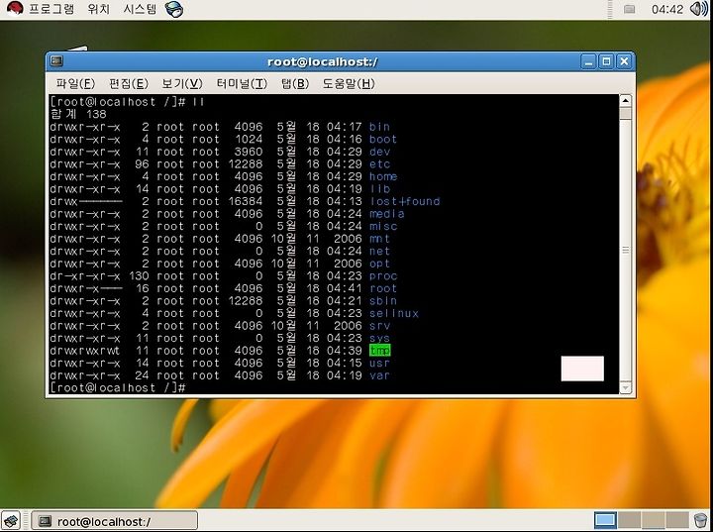This screenshot has height=532, width=713.
Task: Minimize the terminal window
Action: tap(588, 61)
